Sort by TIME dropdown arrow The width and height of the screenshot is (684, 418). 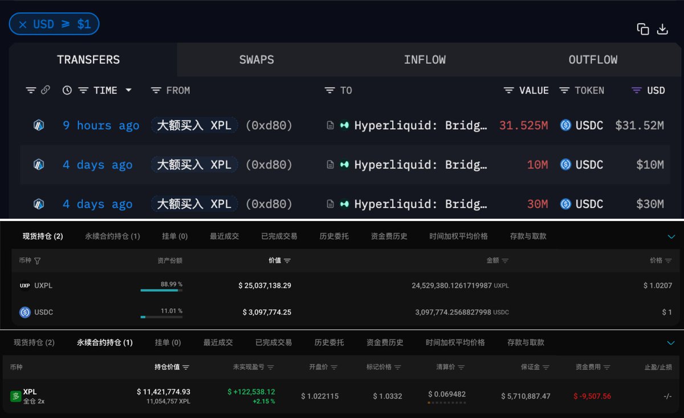pos(129,90)
